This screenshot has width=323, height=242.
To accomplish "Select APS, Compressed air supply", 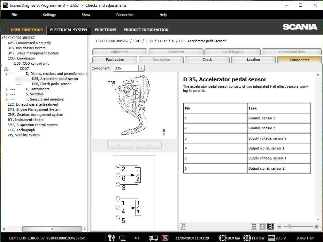I will point(29,43).
